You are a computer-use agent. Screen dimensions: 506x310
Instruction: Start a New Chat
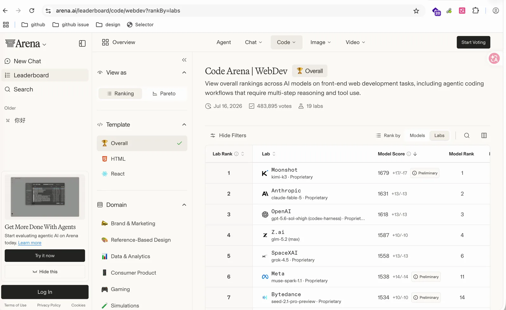[45, 61]
